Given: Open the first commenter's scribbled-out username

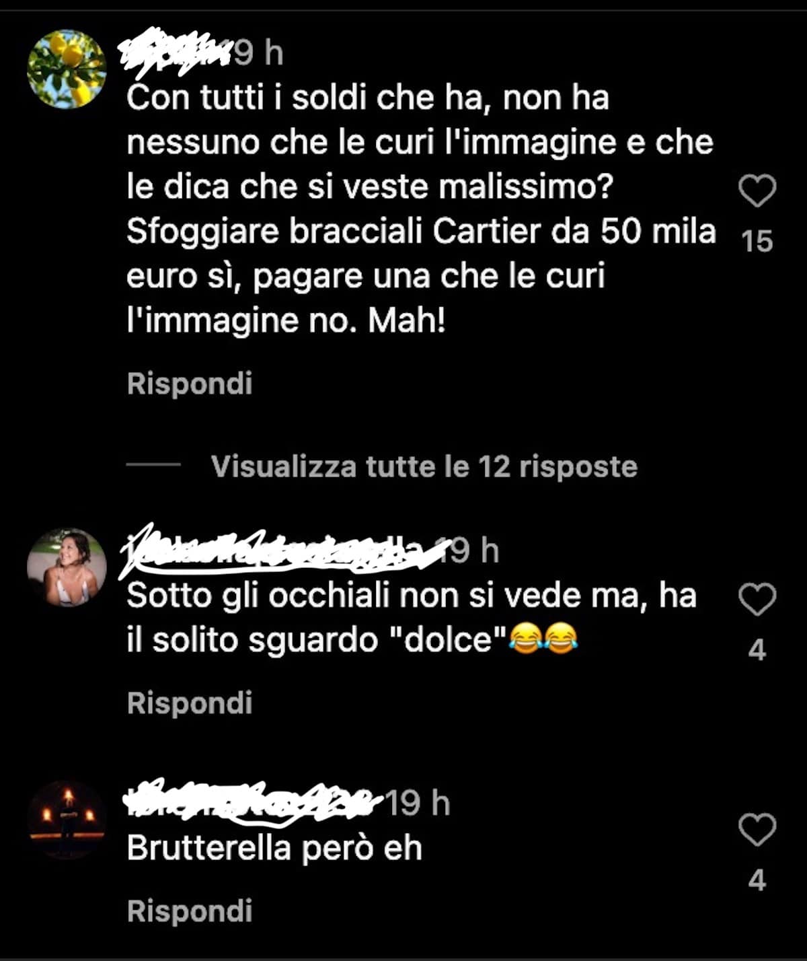Looking at the screenshot, I should click(176, 52).
